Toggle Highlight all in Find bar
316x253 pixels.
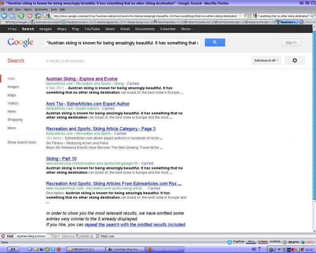click(x=84, y=236)
